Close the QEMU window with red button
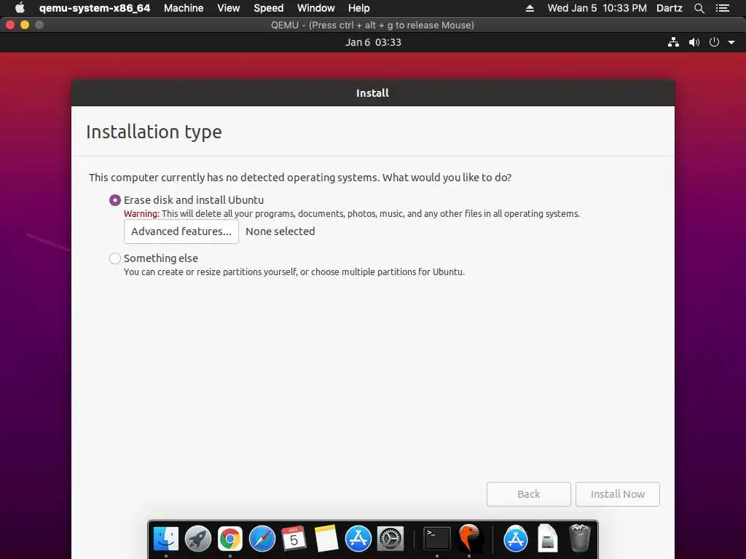The height and width of the screenshot is (559, 746). [10, 25]
